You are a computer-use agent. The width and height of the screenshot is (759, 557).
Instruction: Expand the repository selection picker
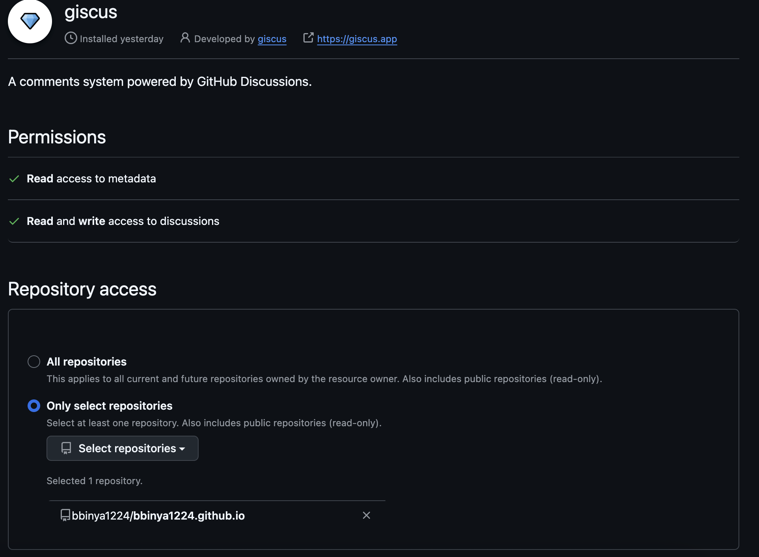point(122,448)
